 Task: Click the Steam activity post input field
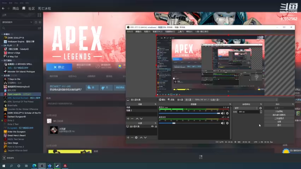86,104
